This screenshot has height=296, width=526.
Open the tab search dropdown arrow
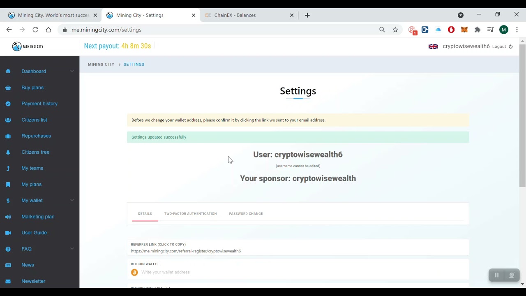click(461, 15)
